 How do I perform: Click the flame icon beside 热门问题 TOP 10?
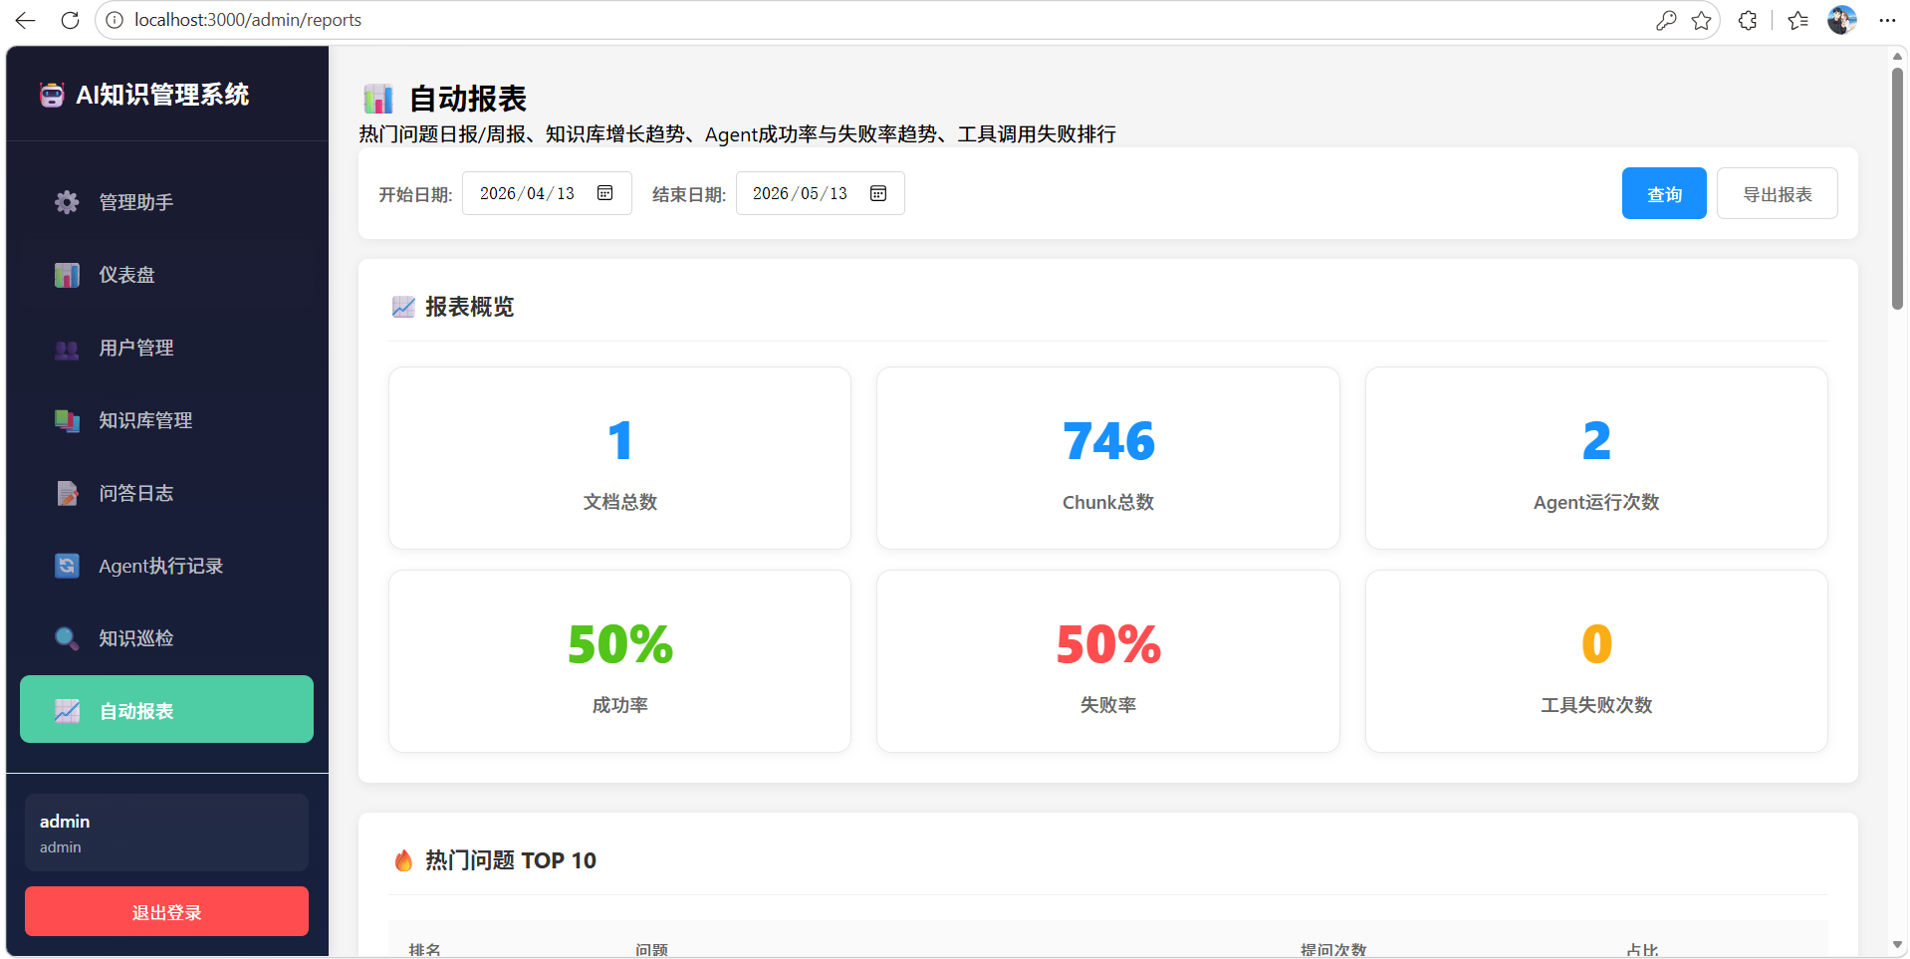403,860
